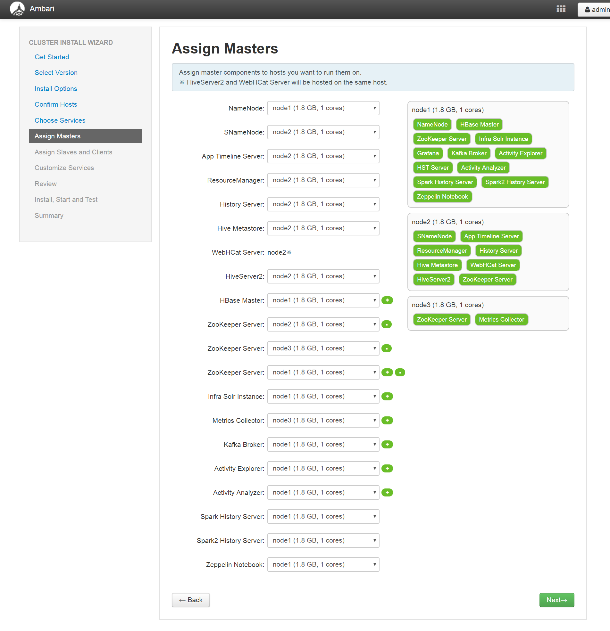Click Assign Slaves and Clients step
The image size is (610, 631).
[x=73, y=152]
